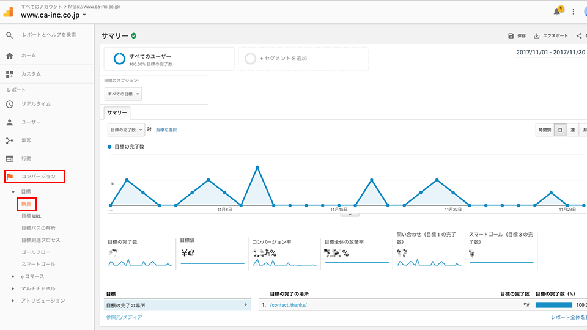Click the 行動 behavior icon

[x=10, y=159]
